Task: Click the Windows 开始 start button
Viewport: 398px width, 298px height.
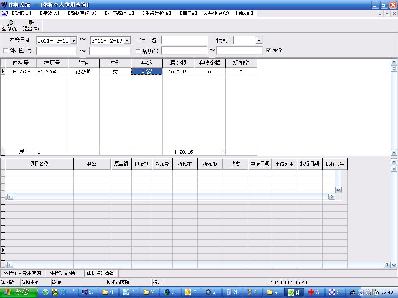Action: (x=19, y=292)
